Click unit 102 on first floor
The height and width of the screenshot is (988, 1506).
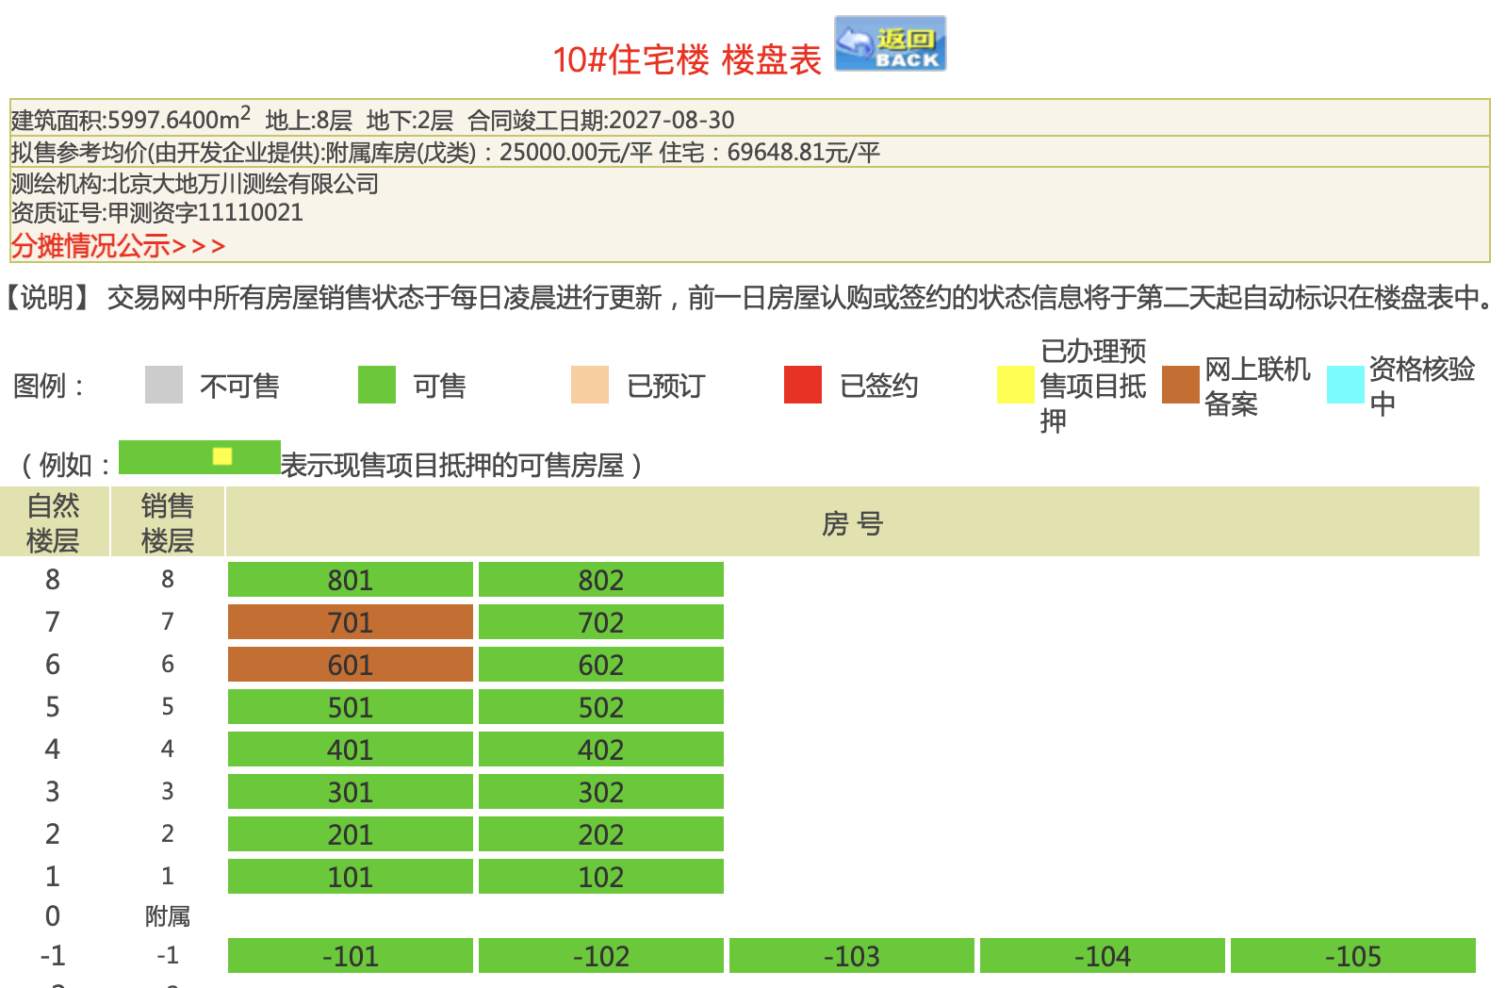(x=600, y=877)
